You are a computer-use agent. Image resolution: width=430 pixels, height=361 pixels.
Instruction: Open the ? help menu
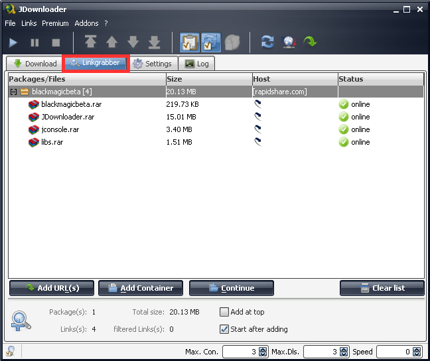[x=106, y=23]
